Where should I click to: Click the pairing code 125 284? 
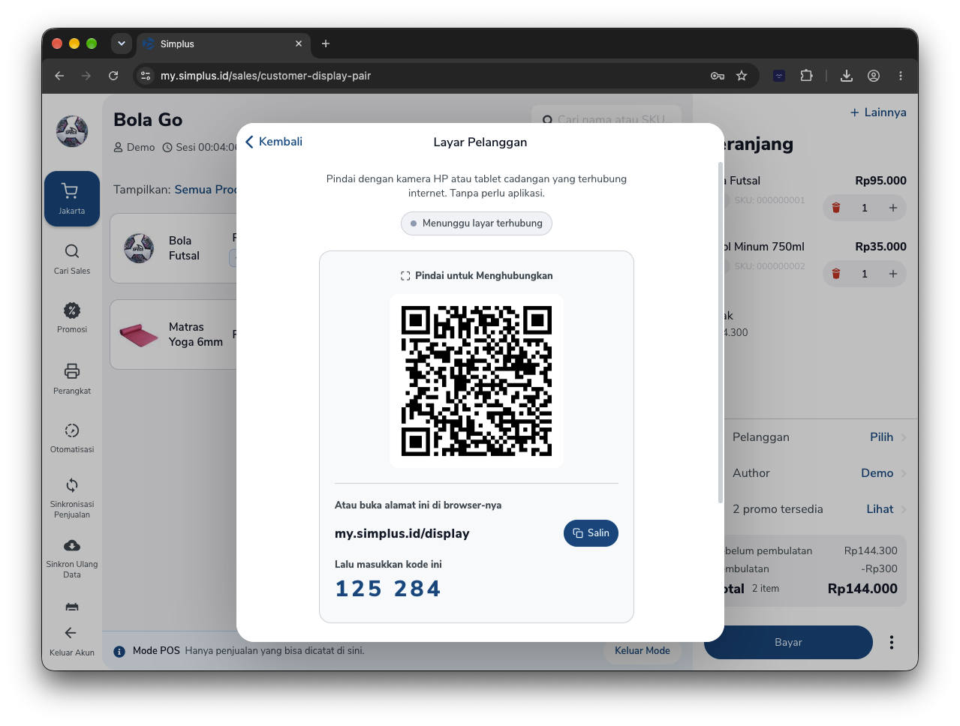point(388,589)
